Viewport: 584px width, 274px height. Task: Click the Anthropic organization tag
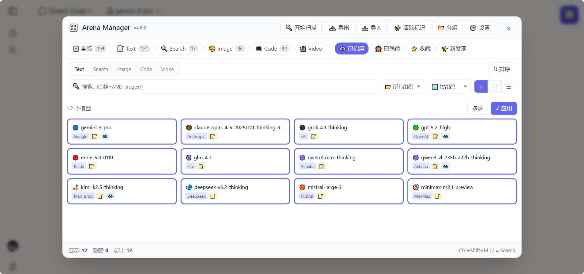pyautogui.click(x=196, y=136)
